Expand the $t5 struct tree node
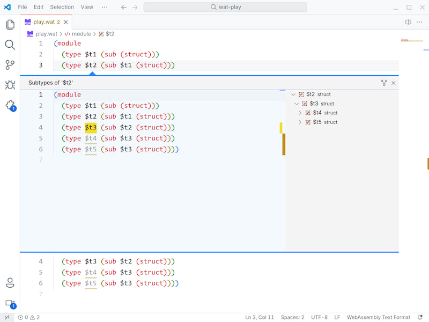 [300, 122]
